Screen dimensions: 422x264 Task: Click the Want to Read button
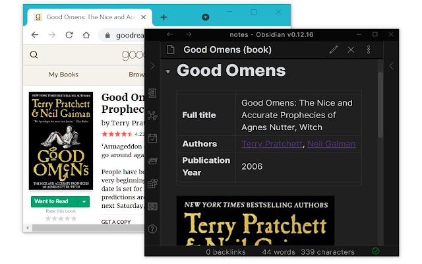tap(51, 201)
